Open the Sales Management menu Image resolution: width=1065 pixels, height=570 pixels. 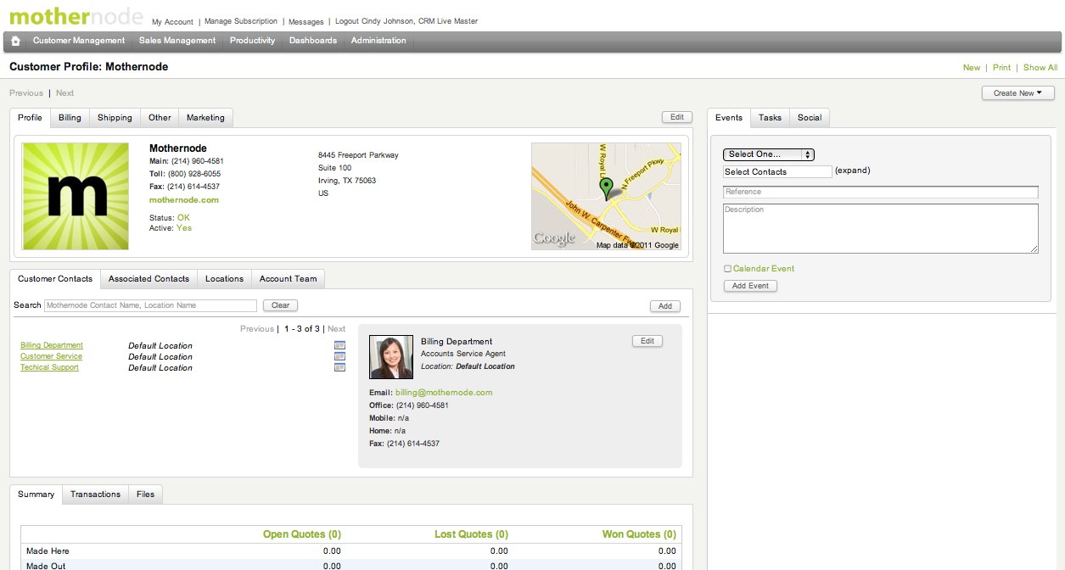(177, 41)
